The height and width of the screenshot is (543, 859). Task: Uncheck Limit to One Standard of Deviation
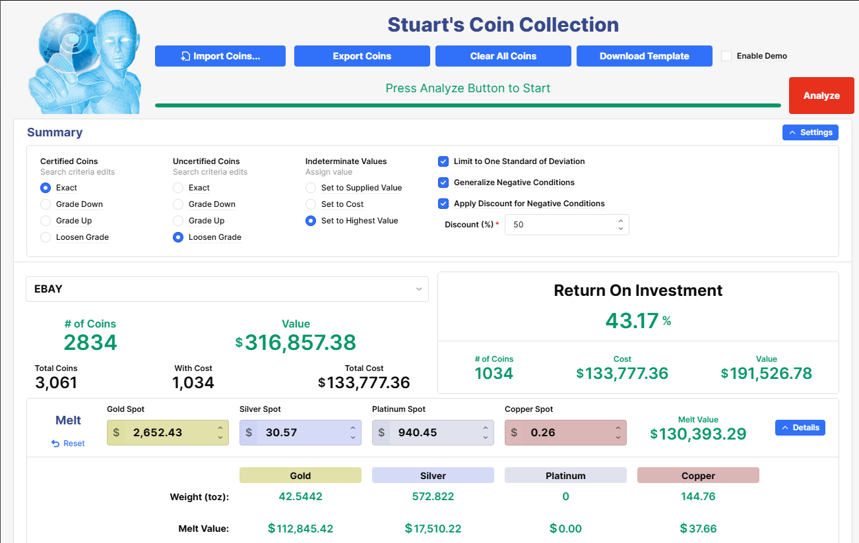tap(443, 161)
